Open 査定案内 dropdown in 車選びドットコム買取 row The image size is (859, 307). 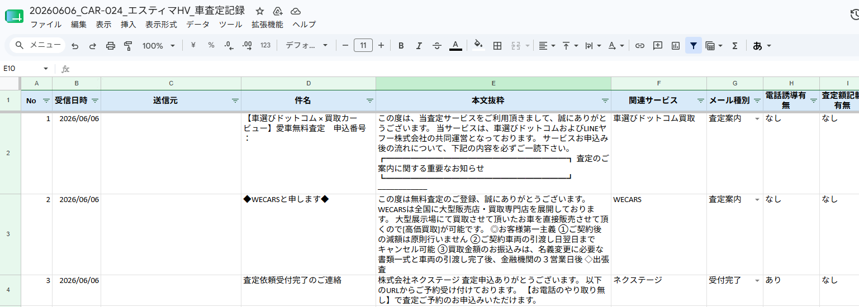click(x=757, y=119)
